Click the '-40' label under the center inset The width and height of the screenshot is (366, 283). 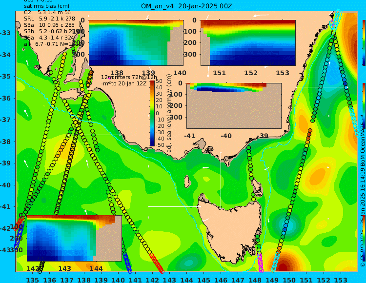(x=226, y=136)
